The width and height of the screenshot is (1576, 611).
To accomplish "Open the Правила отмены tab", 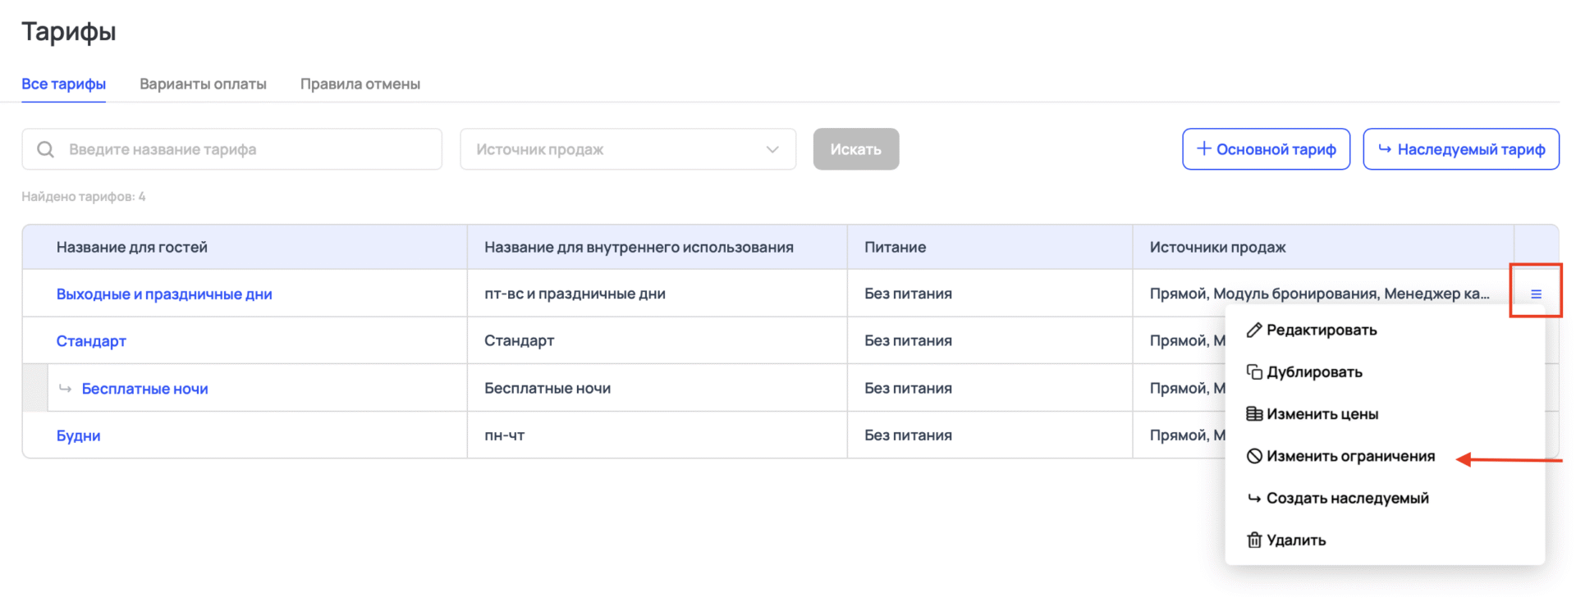I will click(x=360, y=84).
